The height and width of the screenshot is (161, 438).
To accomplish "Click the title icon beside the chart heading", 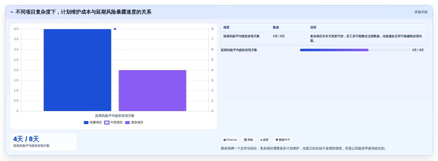I will click(x=12, y=12).
